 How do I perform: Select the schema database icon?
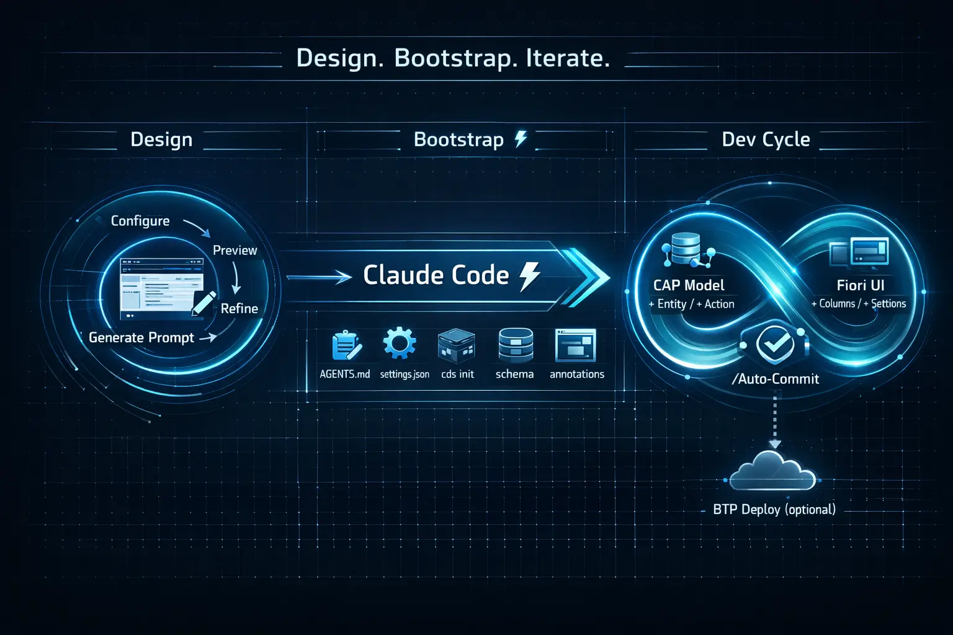point(515,345)
